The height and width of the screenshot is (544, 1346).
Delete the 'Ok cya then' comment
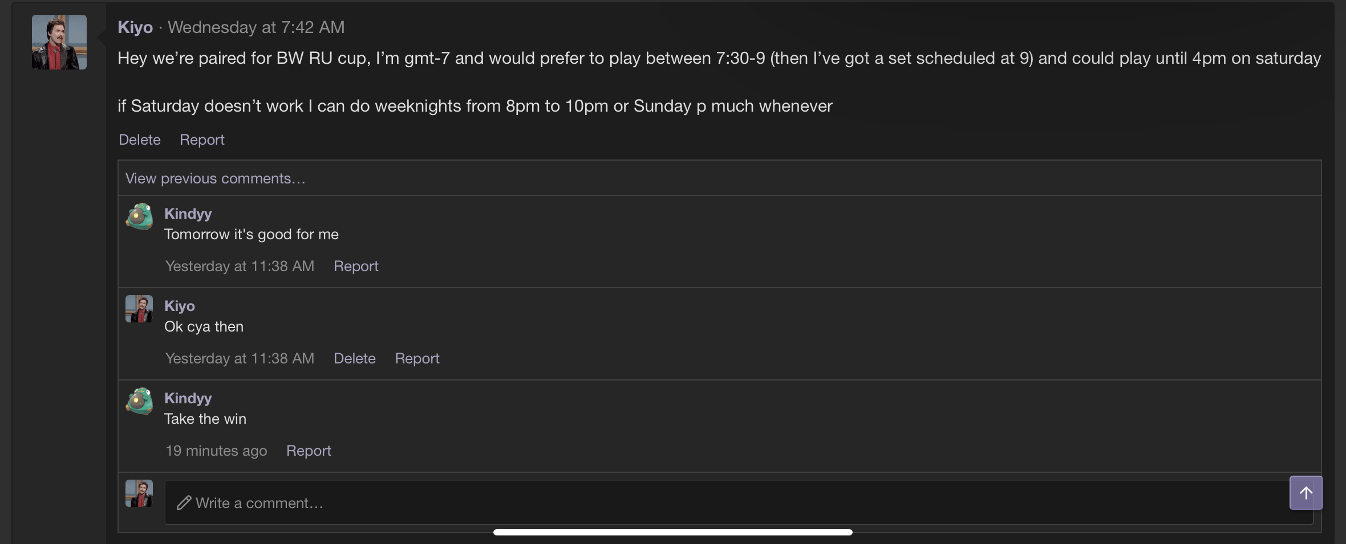(355, 359)
